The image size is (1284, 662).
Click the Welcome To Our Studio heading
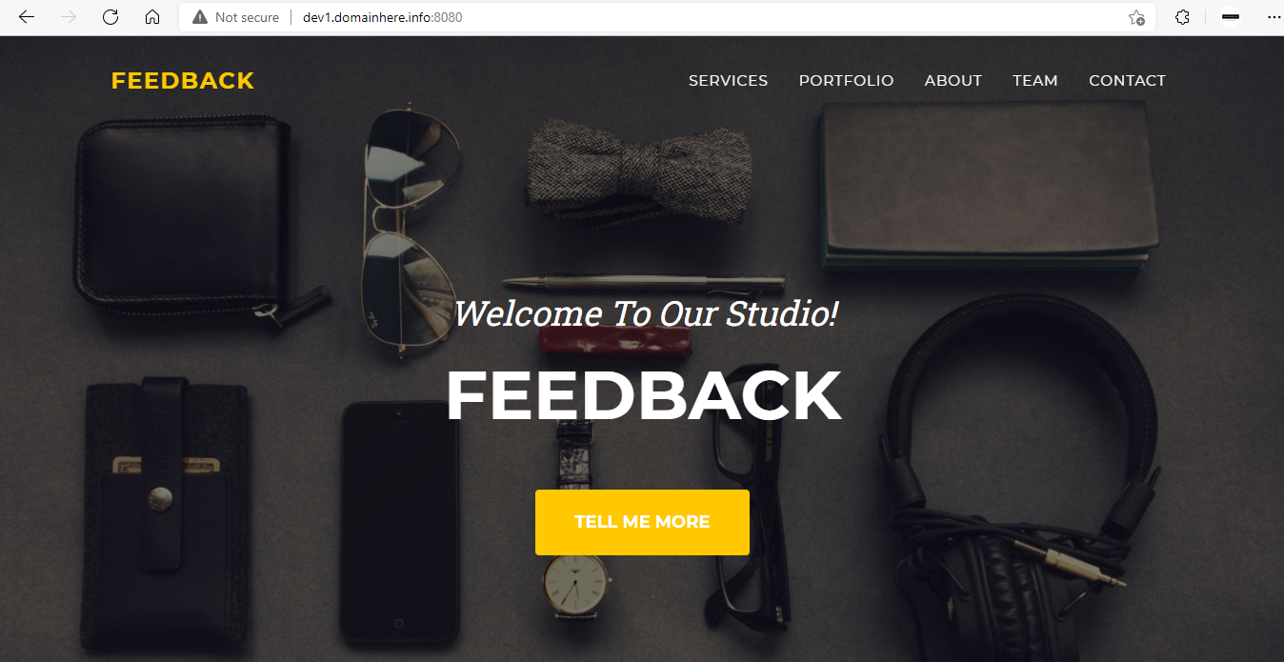pos(646,313)
